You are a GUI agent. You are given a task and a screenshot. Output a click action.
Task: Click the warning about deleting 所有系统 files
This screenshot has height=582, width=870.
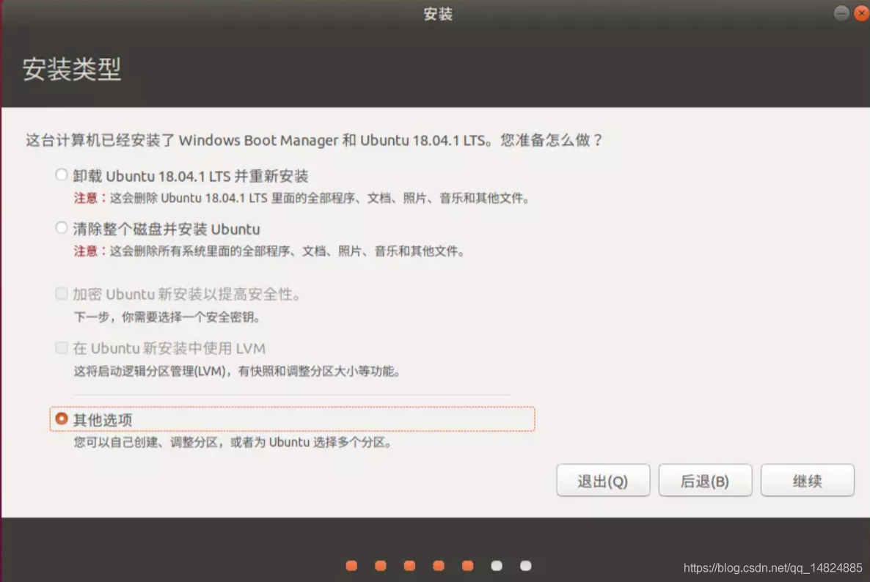point(269,251)
